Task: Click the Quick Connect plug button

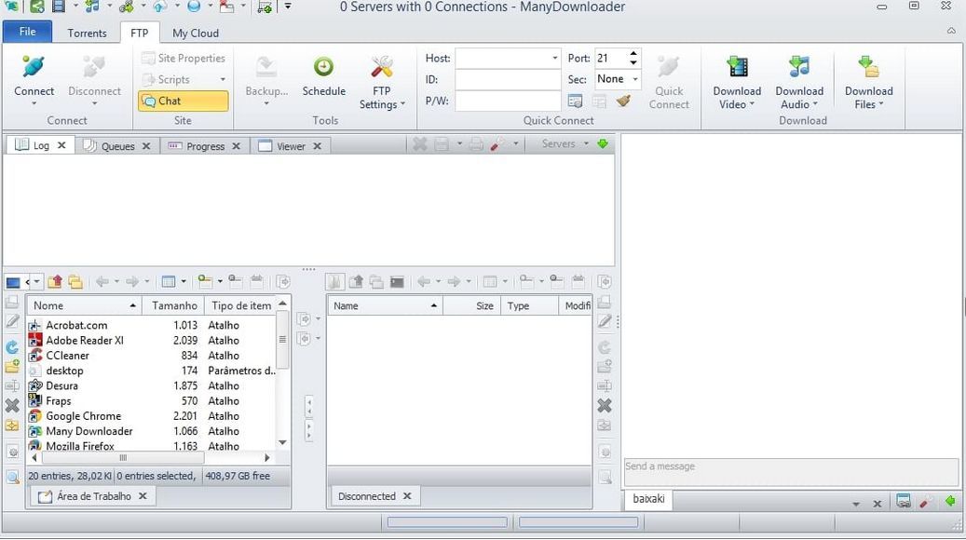Action: click(x=669, y=83)
